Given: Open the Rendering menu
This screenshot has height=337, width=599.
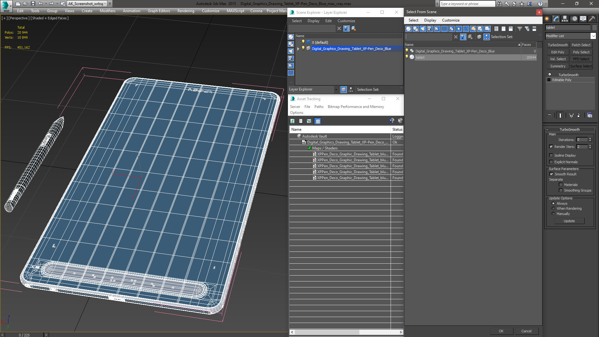Looking at the screenshot, I should coord(186,11).
